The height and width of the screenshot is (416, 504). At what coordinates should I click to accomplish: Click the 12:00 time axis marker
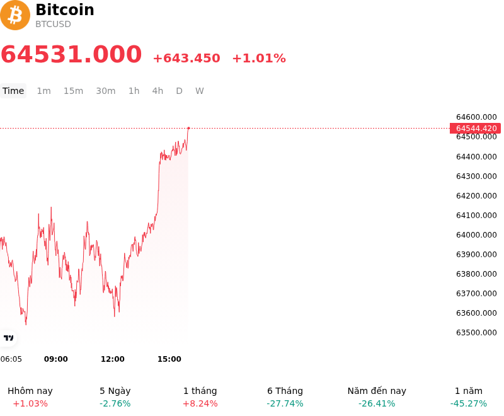click(x=113, y=359)
